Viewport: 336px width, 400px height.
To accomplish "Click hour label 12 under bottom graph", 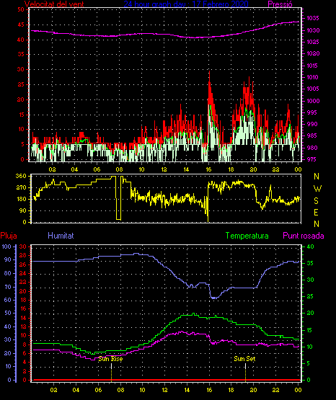I will 164,390.
